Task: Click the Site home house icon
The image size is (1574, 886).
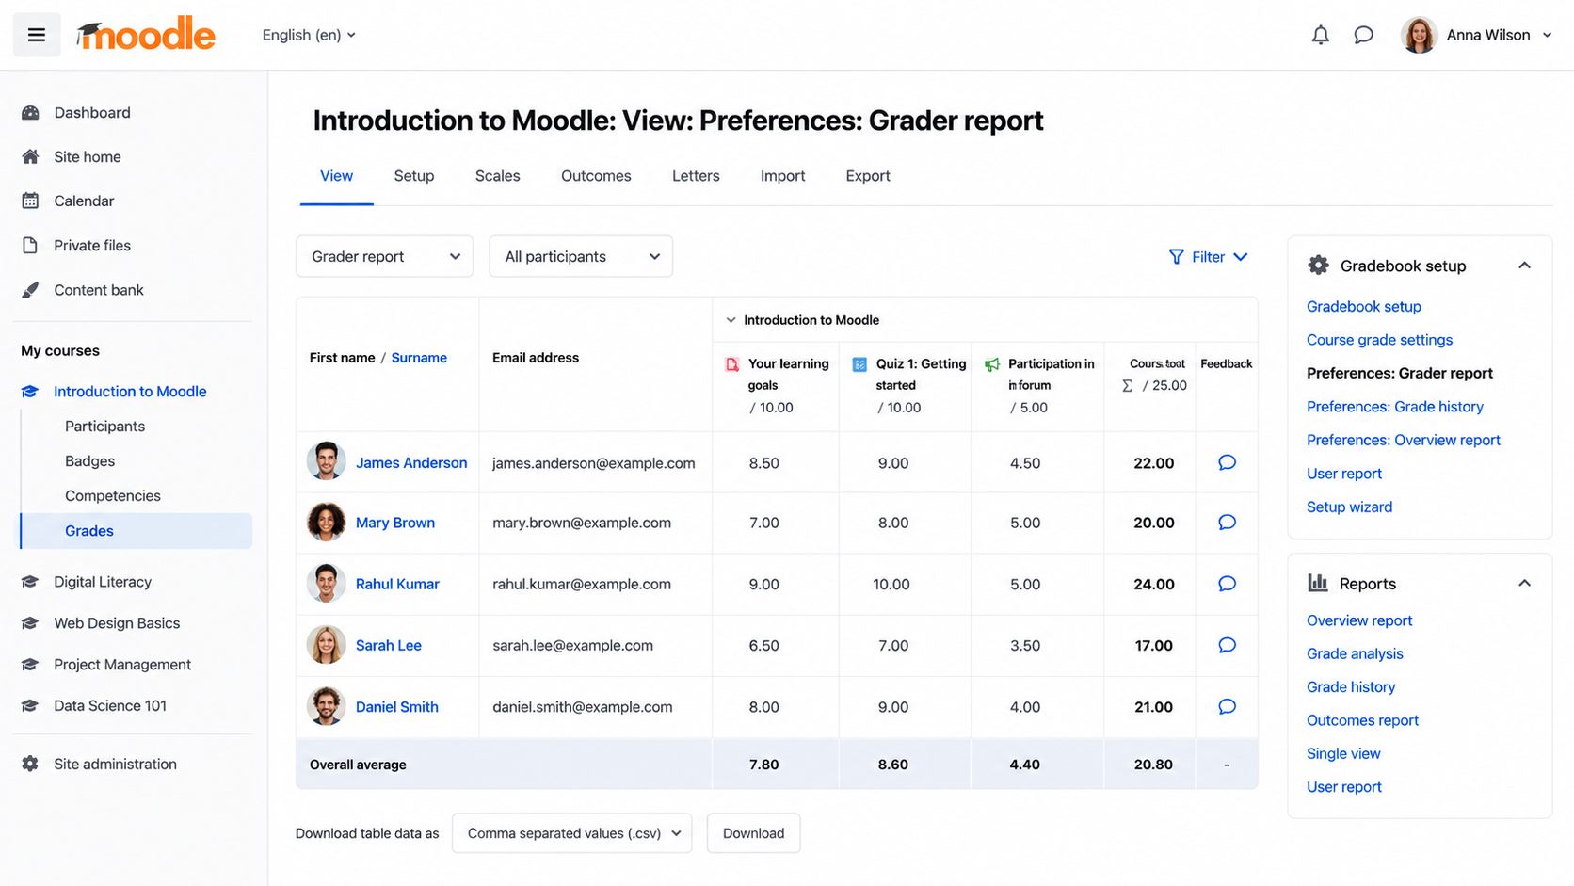Action: point(30,156)
